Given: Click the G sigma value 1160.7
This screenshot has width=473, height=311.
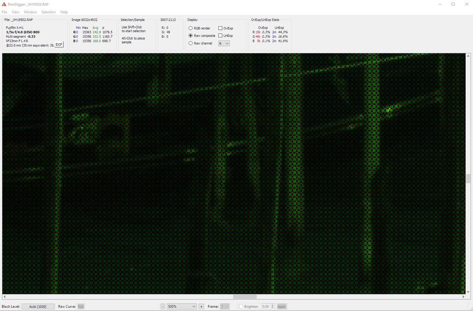Looking at the screenshot, I should pyautogui.click(x=107, y=37).
